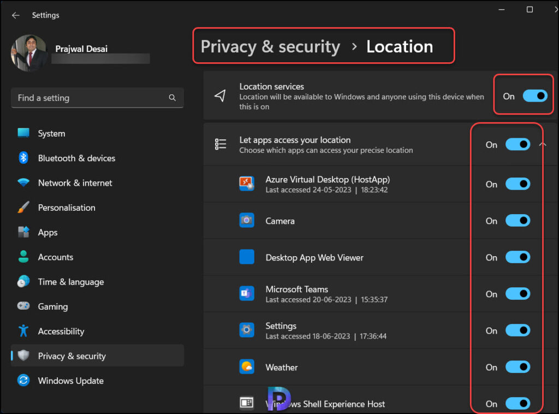Click the Prajwal Desai account name
The width and height of the screenshot is (559, 414).
click(81, 49)
